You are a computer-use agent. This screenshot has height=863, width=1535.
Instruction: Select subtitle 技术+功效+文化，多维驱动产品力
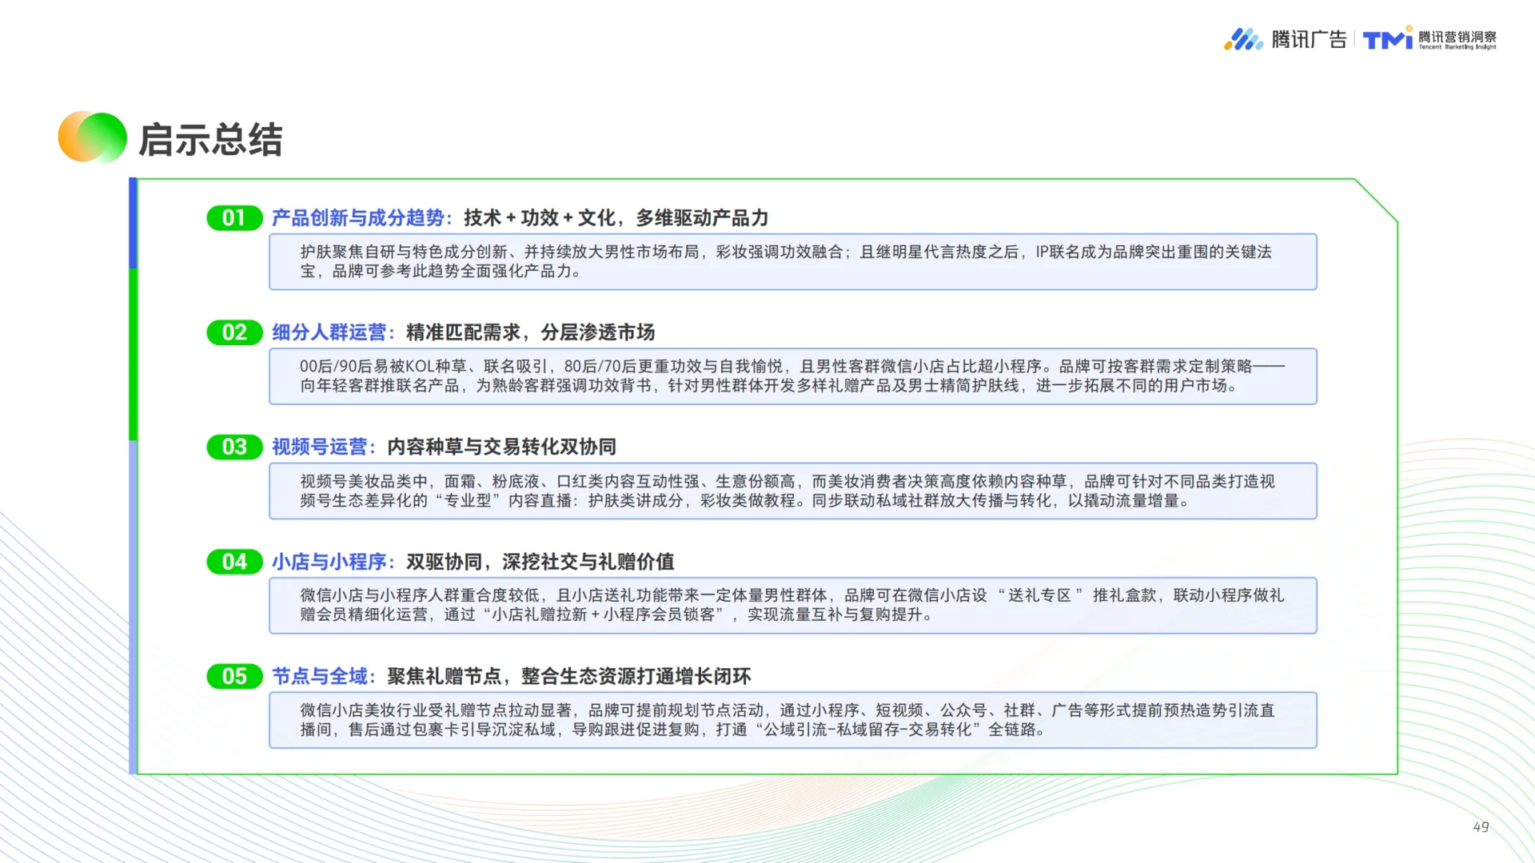(x=616, y=218)
